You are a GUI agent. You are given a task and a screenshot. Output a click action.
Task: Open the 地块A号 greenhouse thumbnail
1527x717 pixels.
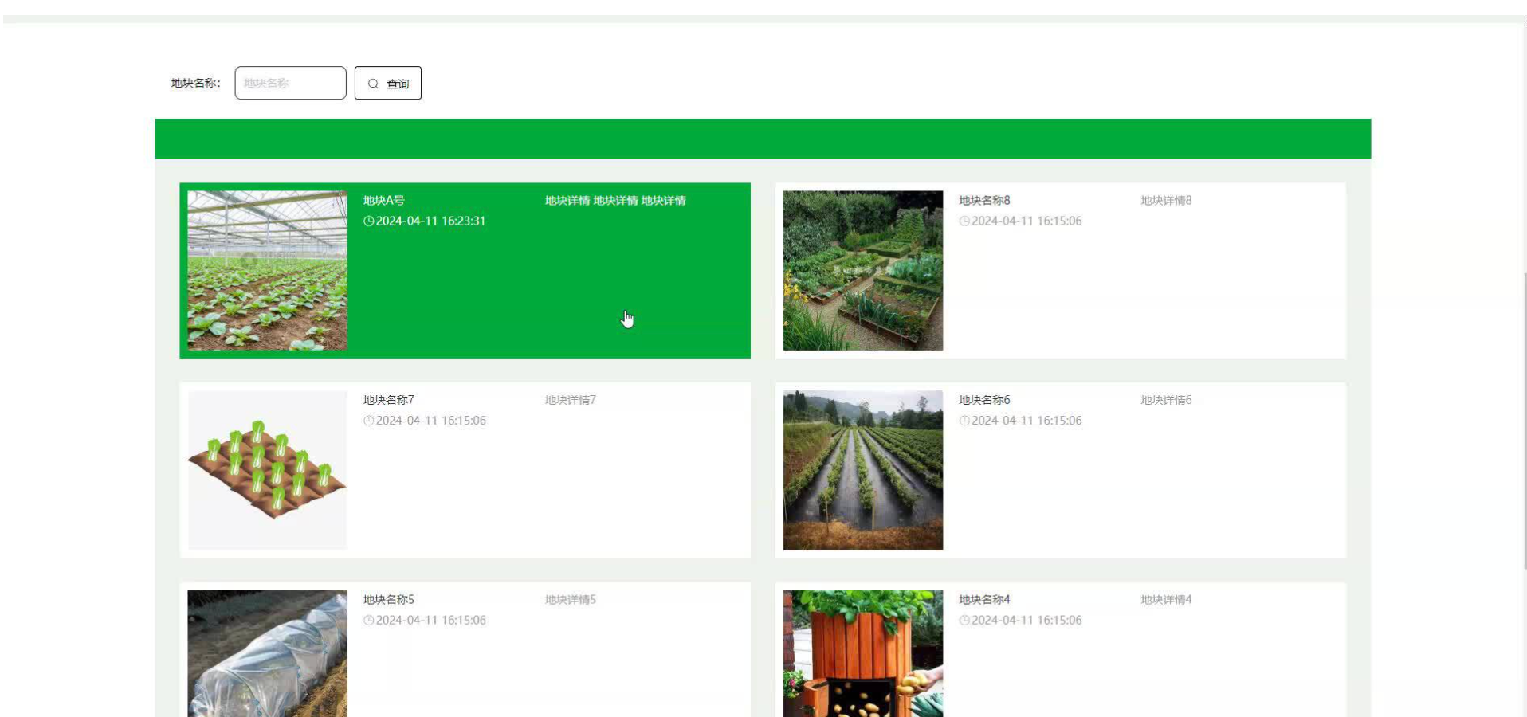(x=267, y=270)
